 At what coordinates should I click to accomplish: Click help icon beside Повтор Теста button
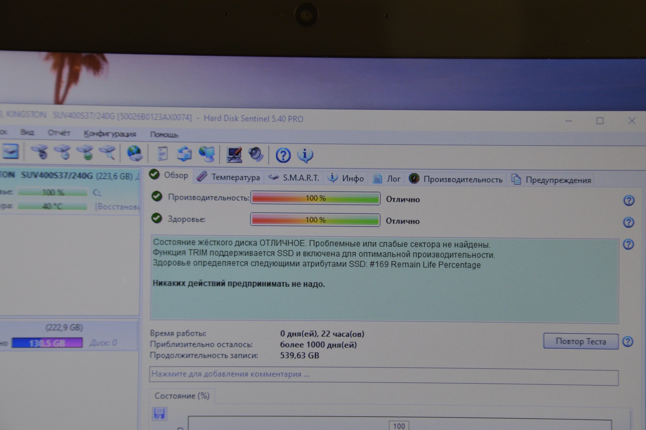628,342
